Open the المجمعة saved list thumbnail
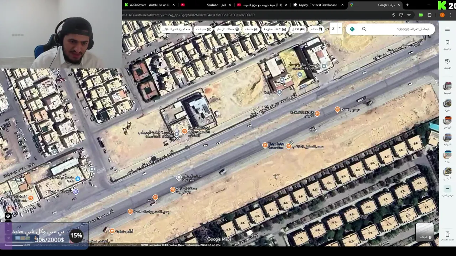 (447, 86)
